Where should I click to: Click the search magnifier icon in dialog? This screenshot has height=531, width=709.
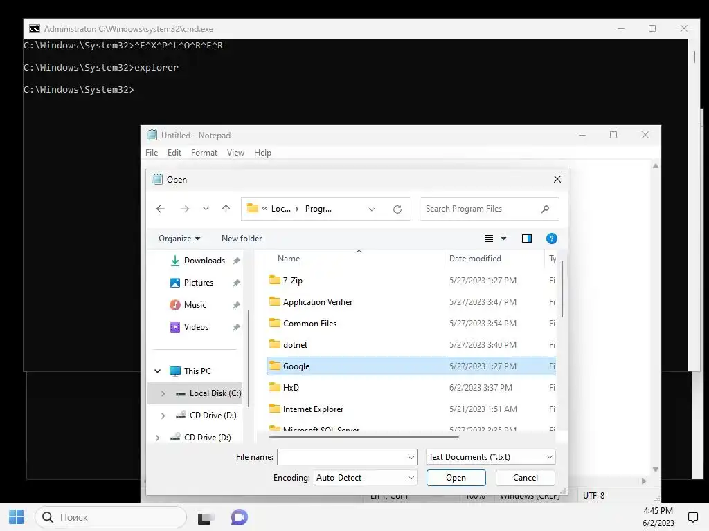(x=546, y=209)
